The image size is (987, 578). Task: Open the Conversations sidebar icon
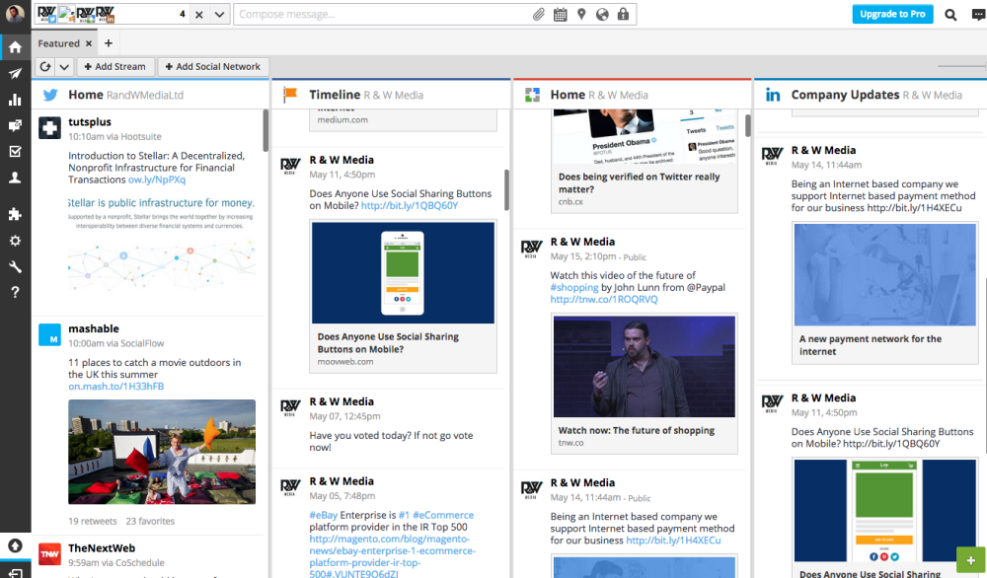[15, 126]
